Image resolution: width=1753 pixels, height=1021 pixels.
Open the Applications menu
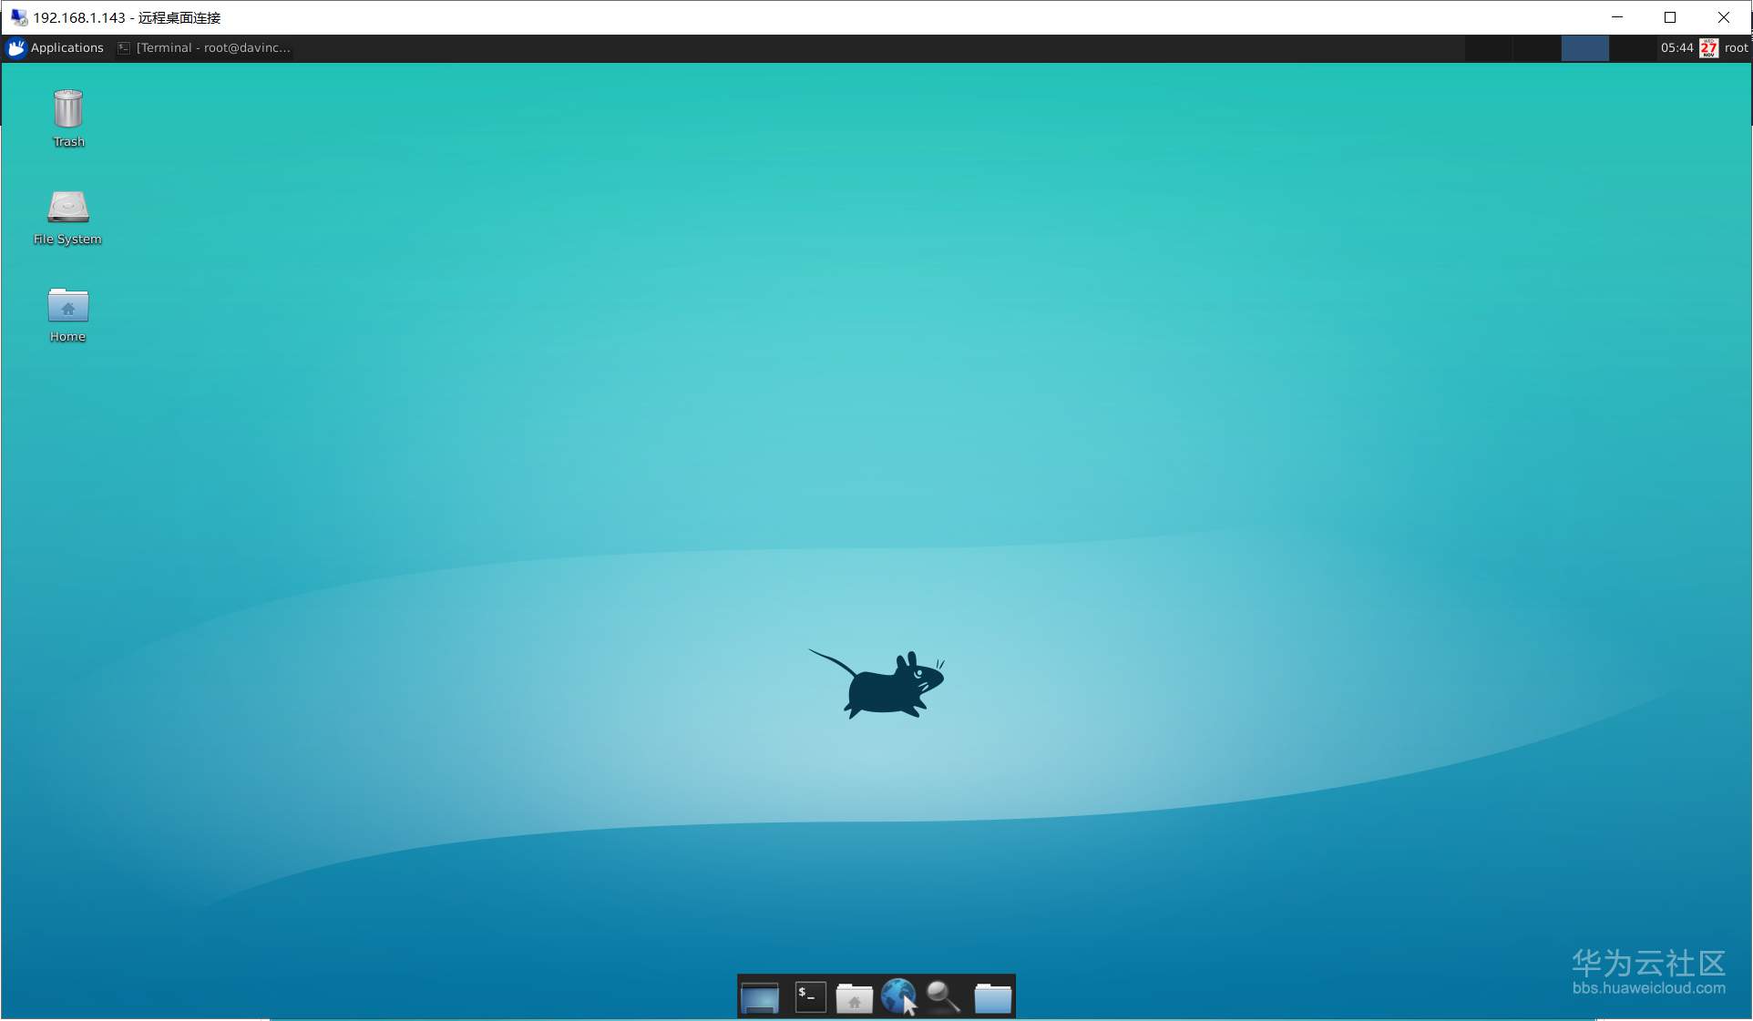[x=56, y=47]
